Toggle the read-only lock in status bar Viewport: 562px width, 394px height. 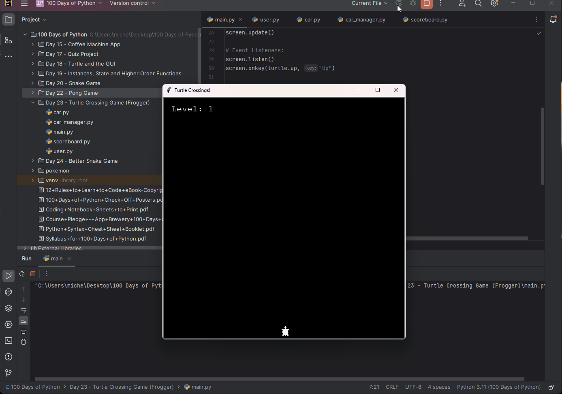click(x=551, y=387)
